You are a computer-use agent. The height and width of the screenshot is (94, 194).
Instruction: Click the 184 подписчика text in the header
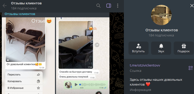pos(24,8)
